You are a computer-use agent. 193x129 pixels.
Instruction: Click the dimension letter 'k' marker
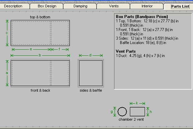tap(137, 103)
